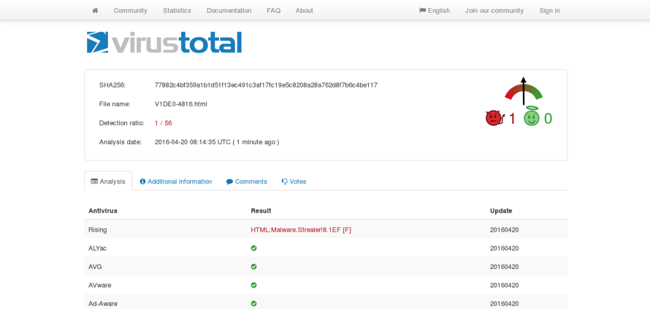Click the AVware antivirus name
This screenshot has width=650, height=309.
tap(100, 285)
